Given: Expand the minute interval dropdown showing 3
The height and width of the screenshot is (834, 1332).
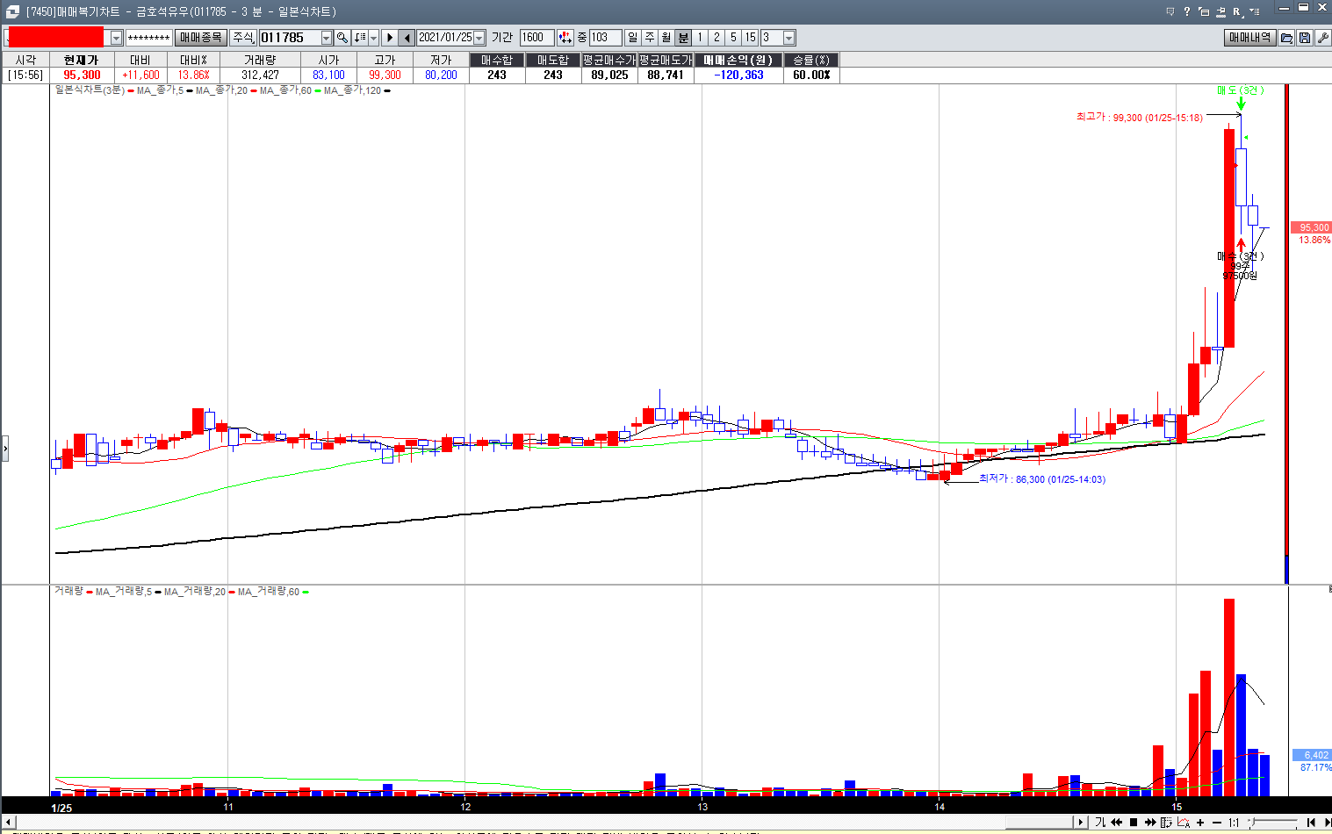Looking at the screenshot, I should 788,38.
